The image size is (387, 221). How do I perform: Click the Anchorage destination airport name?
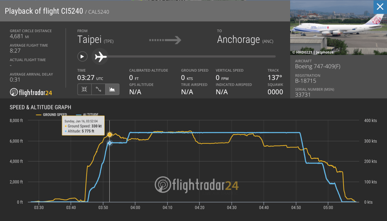[238, 40]
